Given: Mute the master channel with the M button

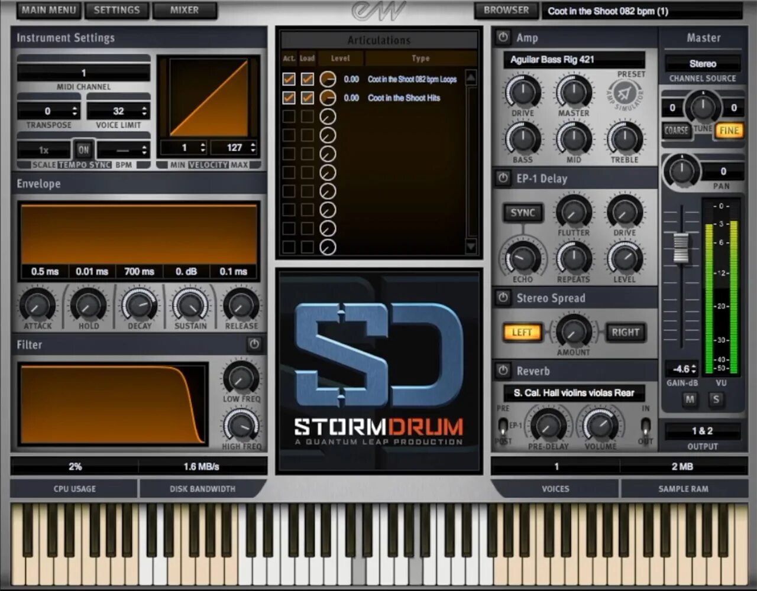Looking at the screenshot, I should [x=690, y=400].
